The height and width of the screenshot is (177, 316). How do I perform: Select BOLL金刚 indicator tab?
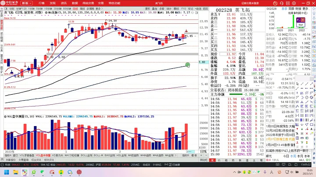coord(86,156)
